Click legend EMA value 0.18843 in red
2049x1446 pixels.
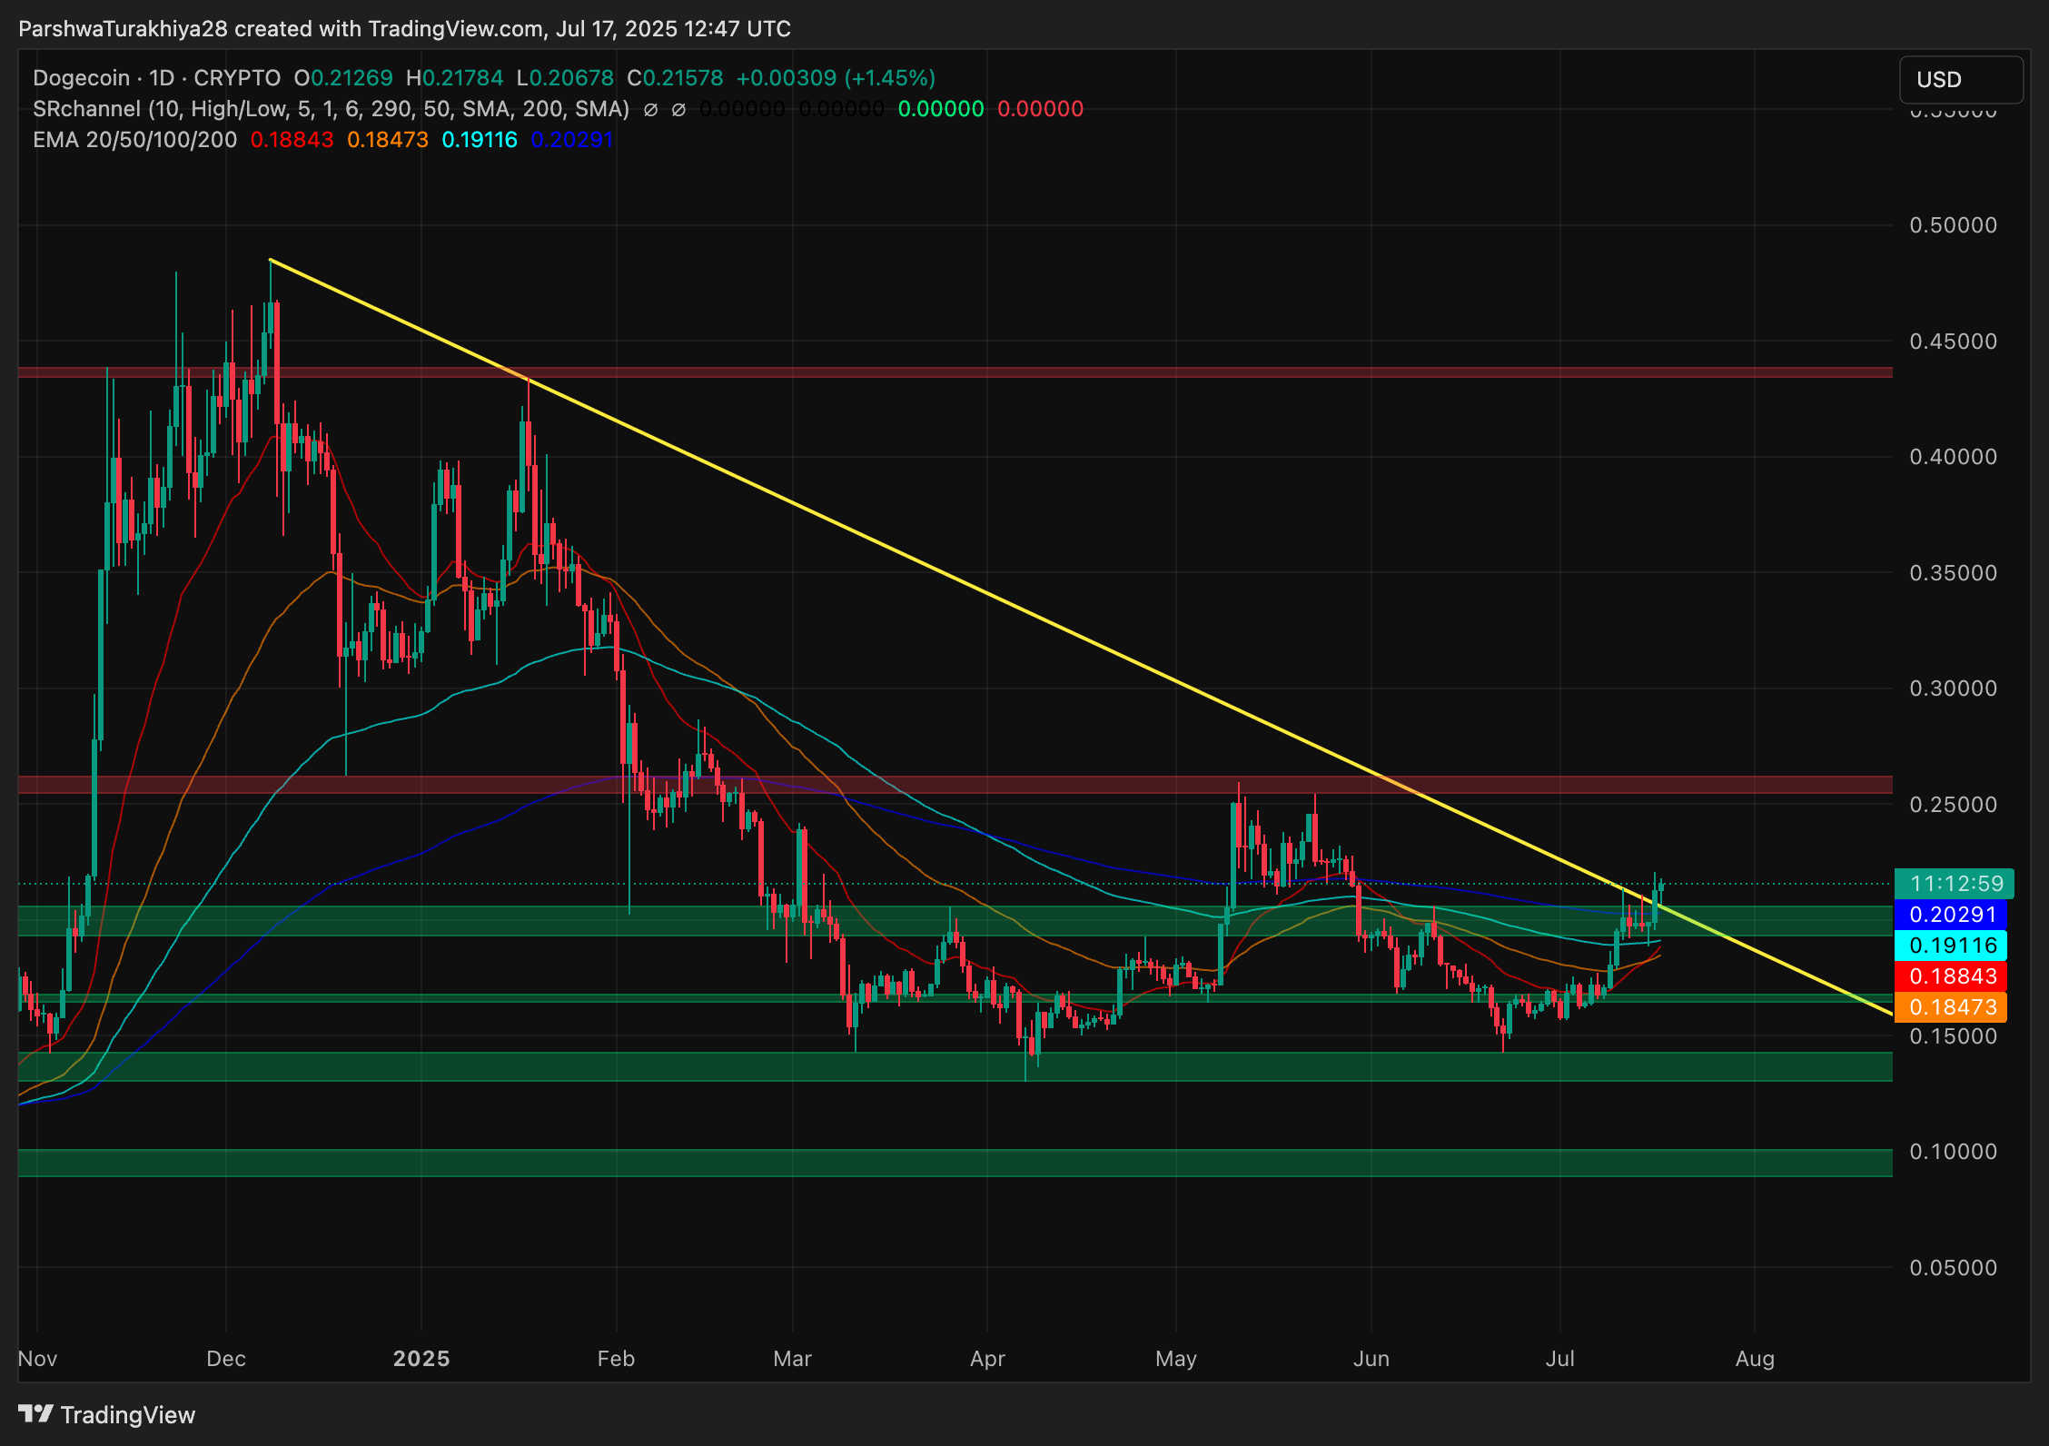292,140
